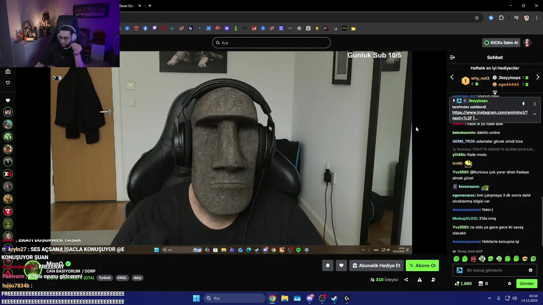Collapse the Sohbet chat panel
543x305 pixels.
point(452,57)
